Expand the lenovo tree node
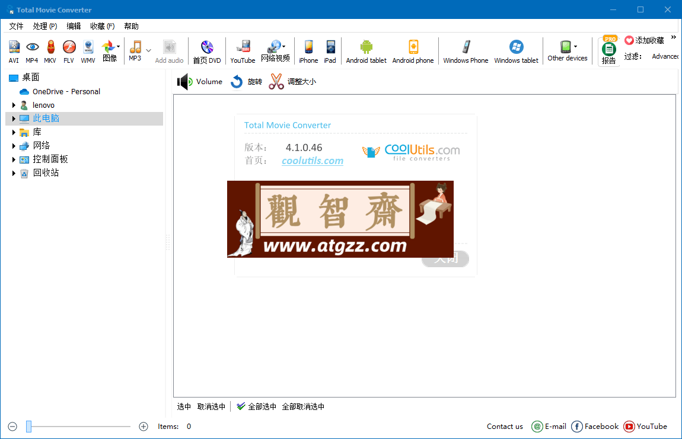Image resolution: width=682 pixels, height=439 pixels. (14, 105)
